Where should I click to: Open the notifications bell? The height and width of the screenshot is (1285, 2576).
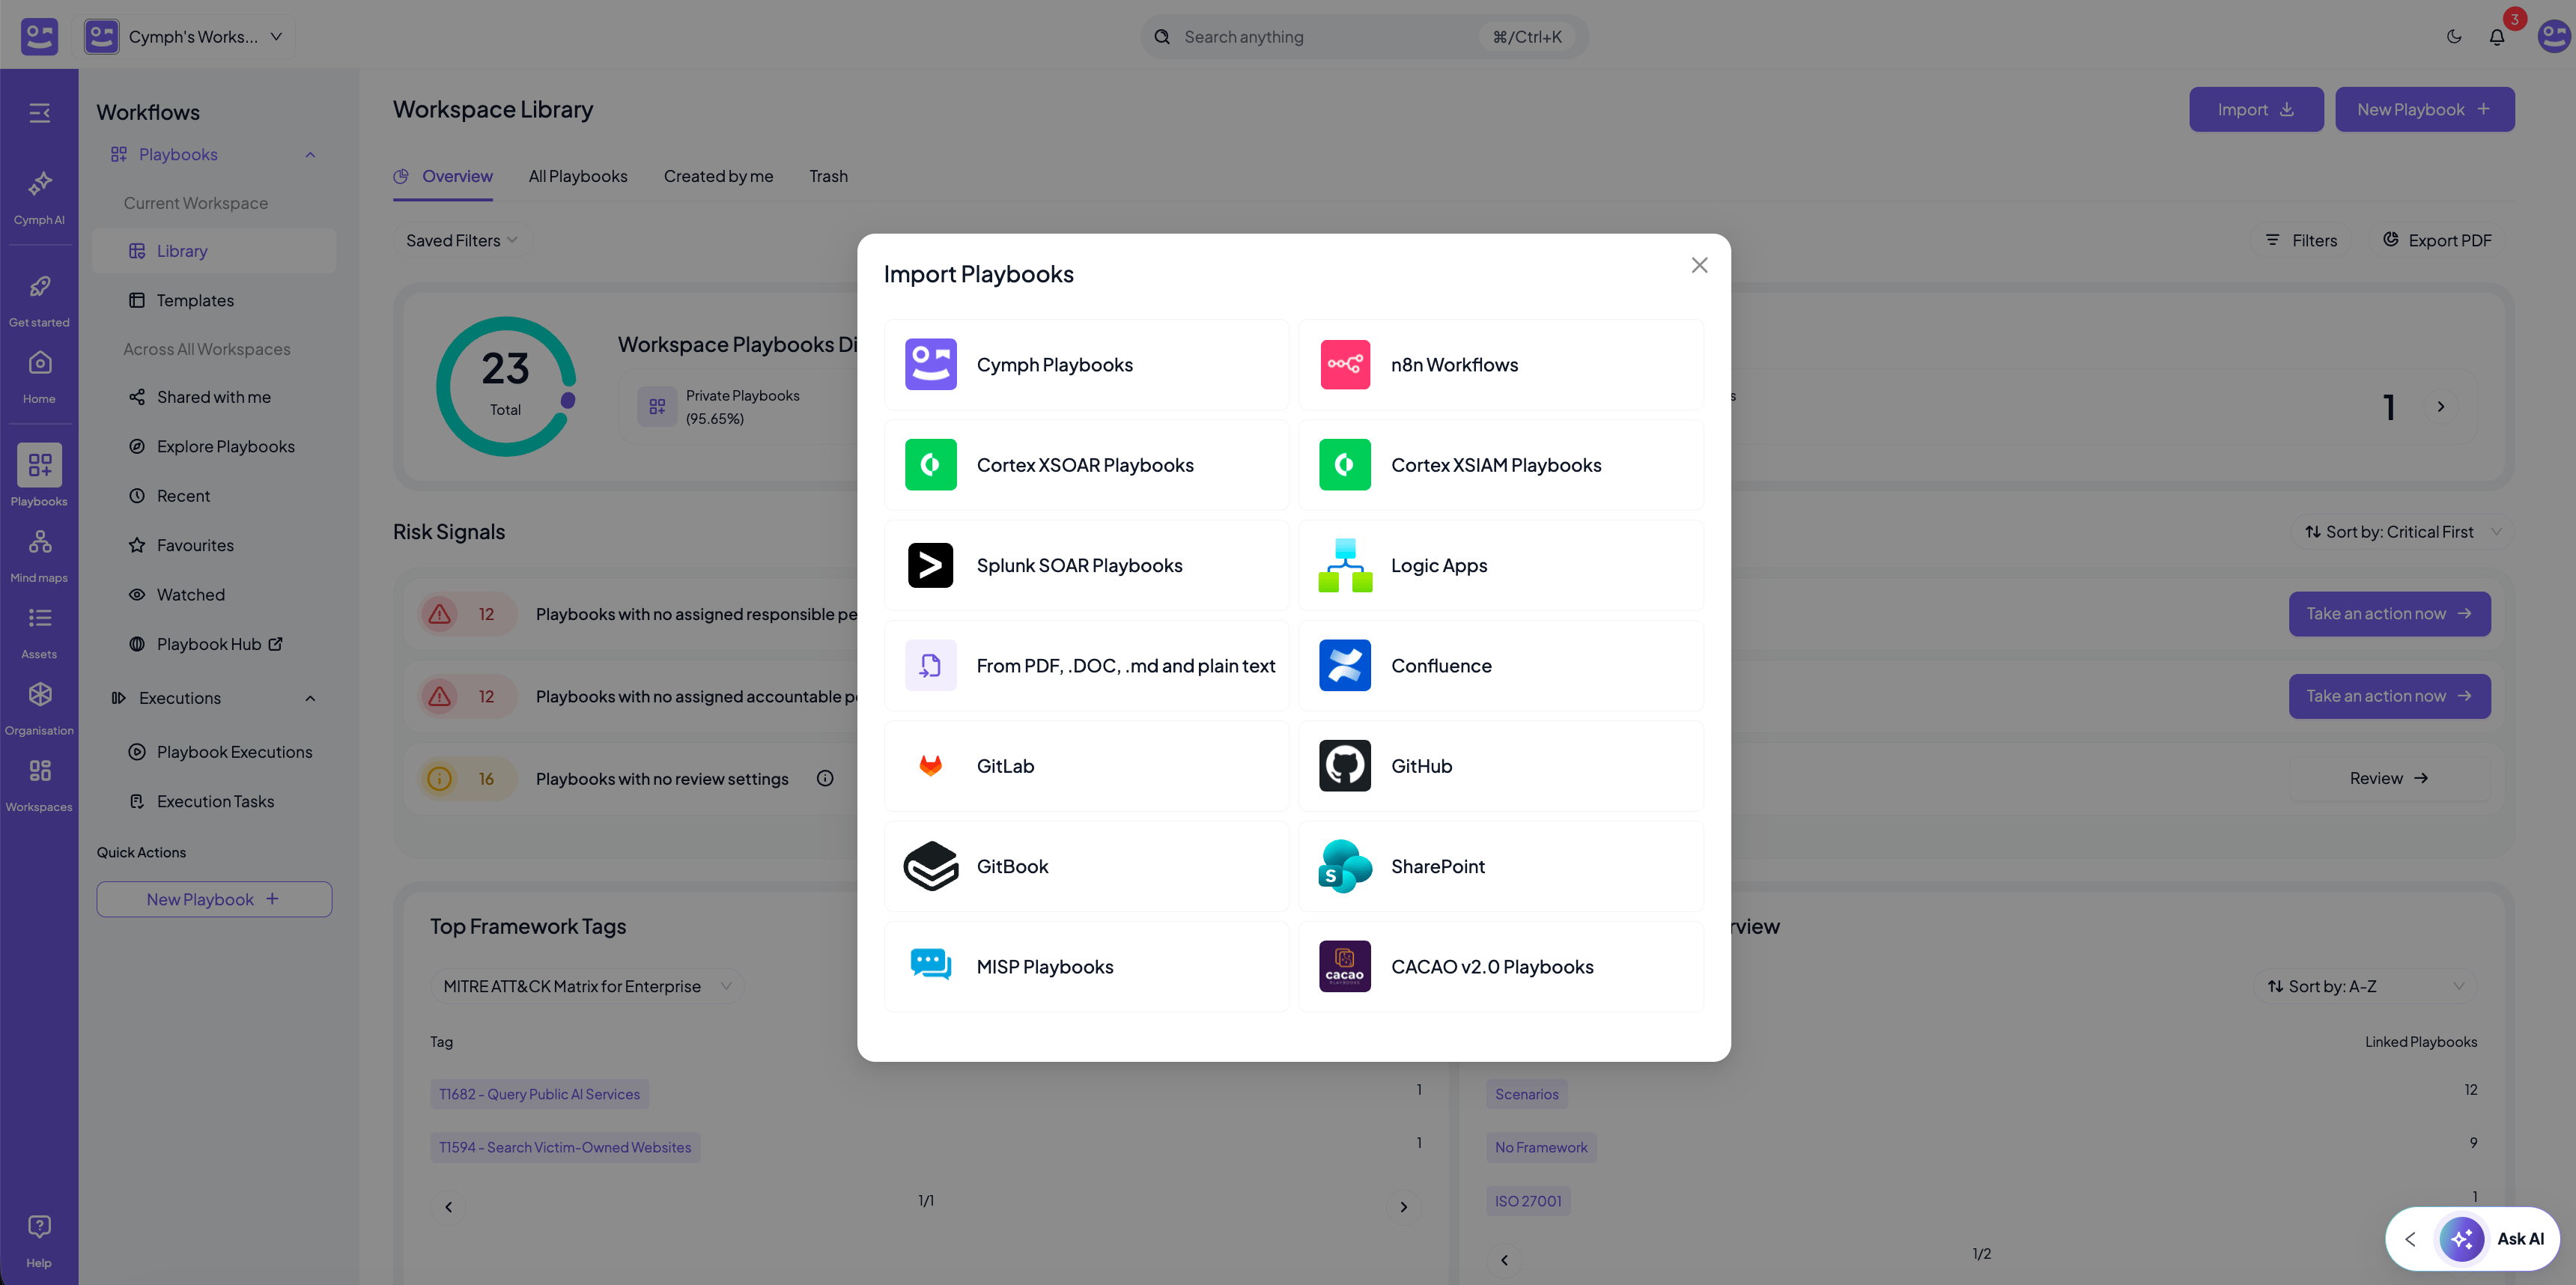[2497, 36]
